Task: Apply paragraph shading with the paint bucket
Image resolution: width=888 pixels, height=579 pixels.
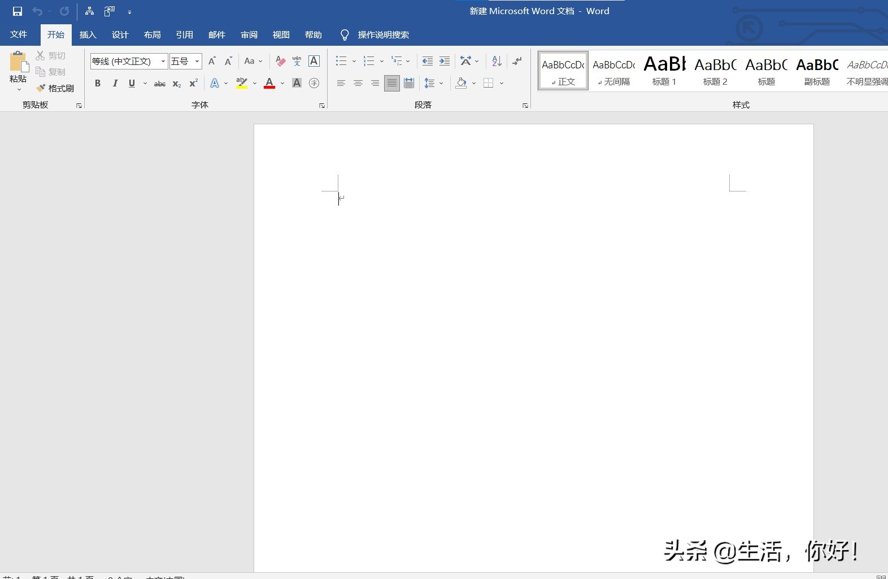Action: coord(461,83)
